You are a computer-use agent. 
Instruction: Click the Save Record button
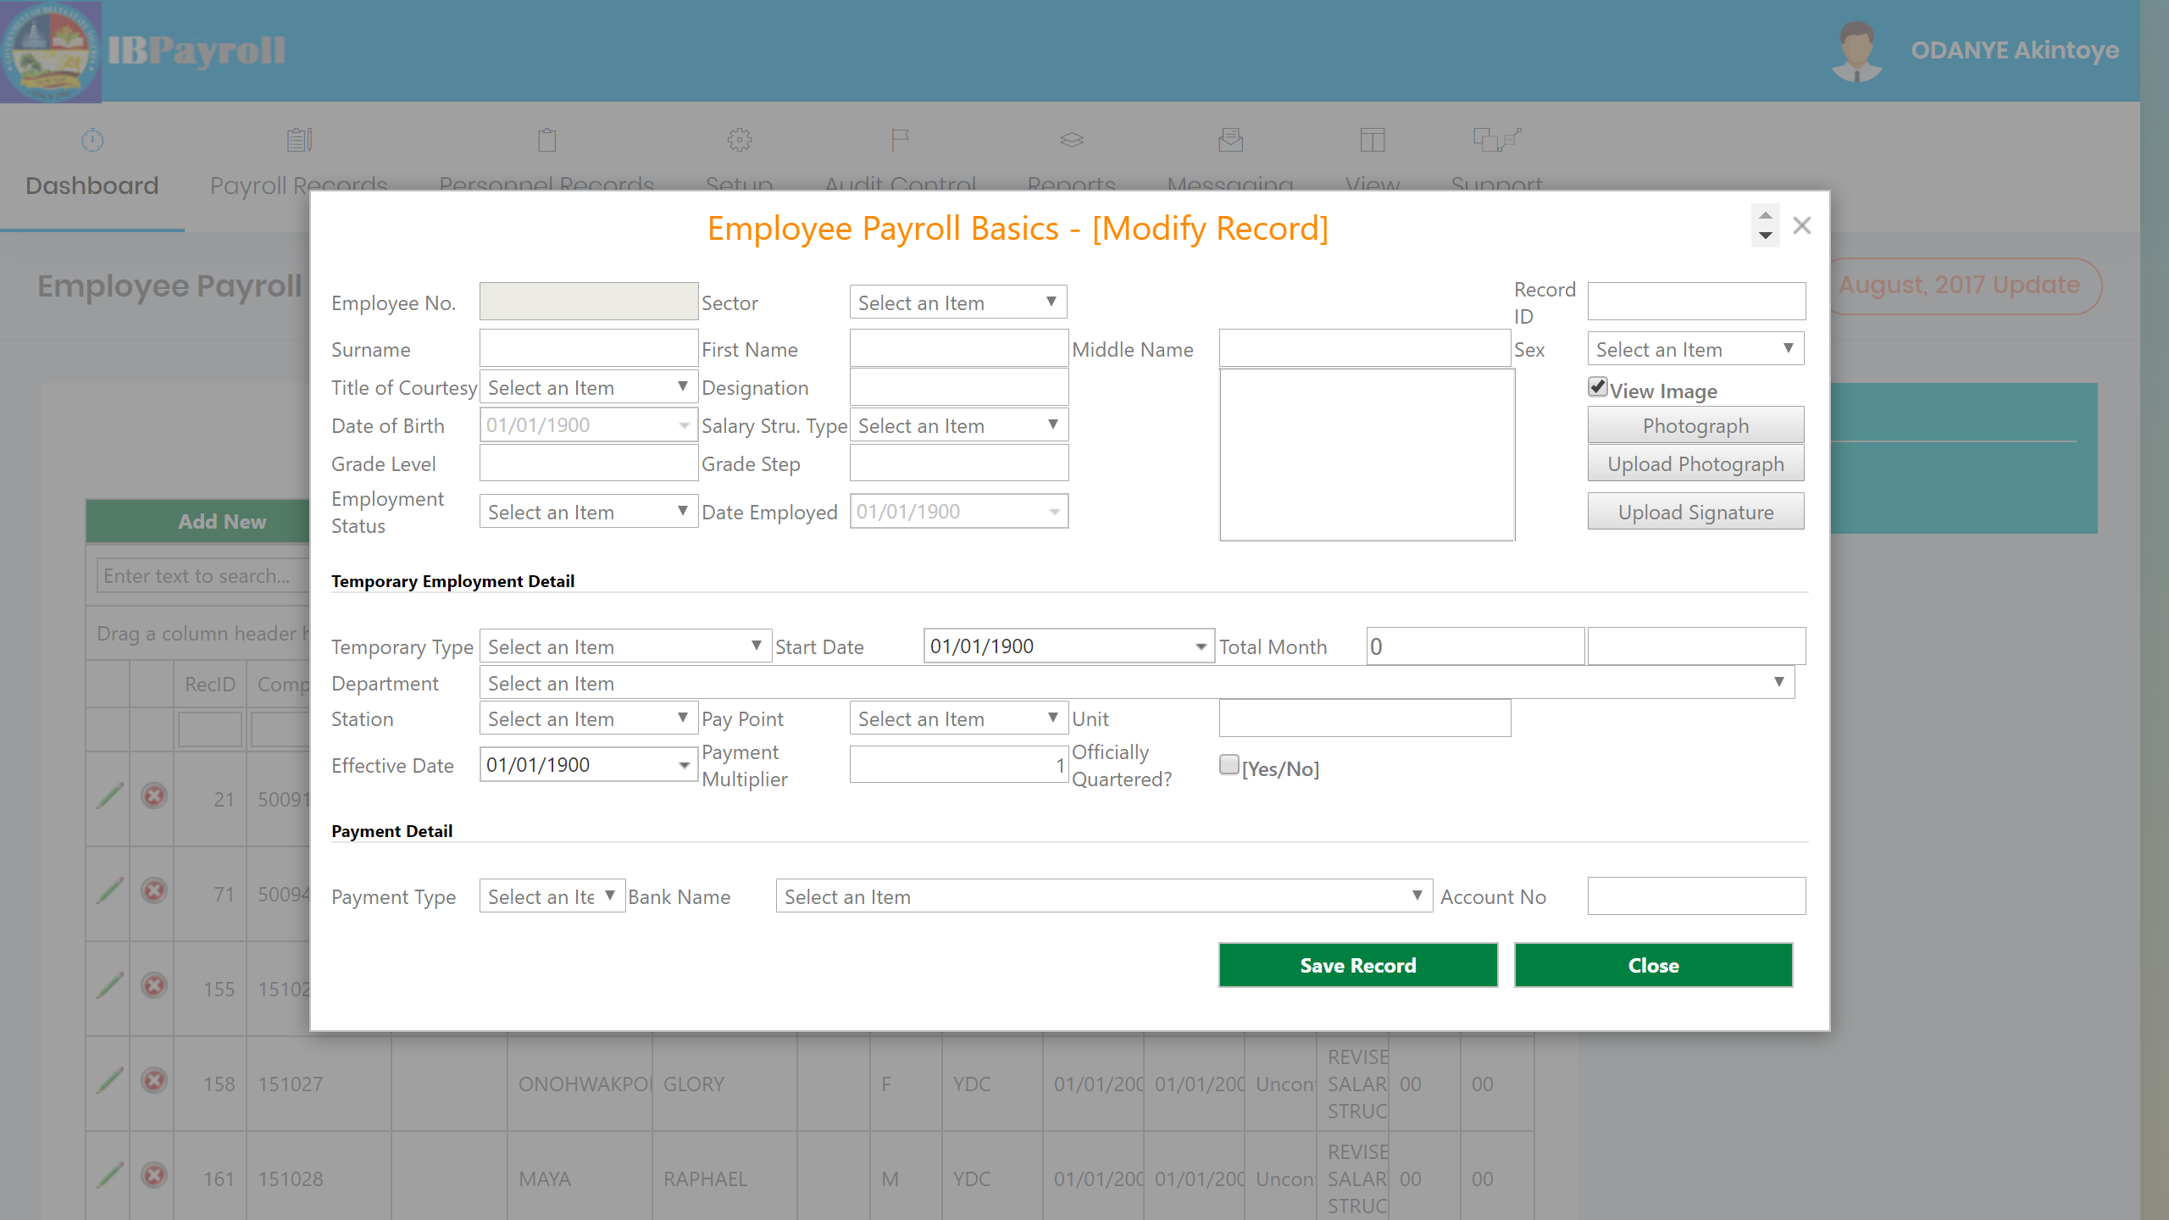1357,965
